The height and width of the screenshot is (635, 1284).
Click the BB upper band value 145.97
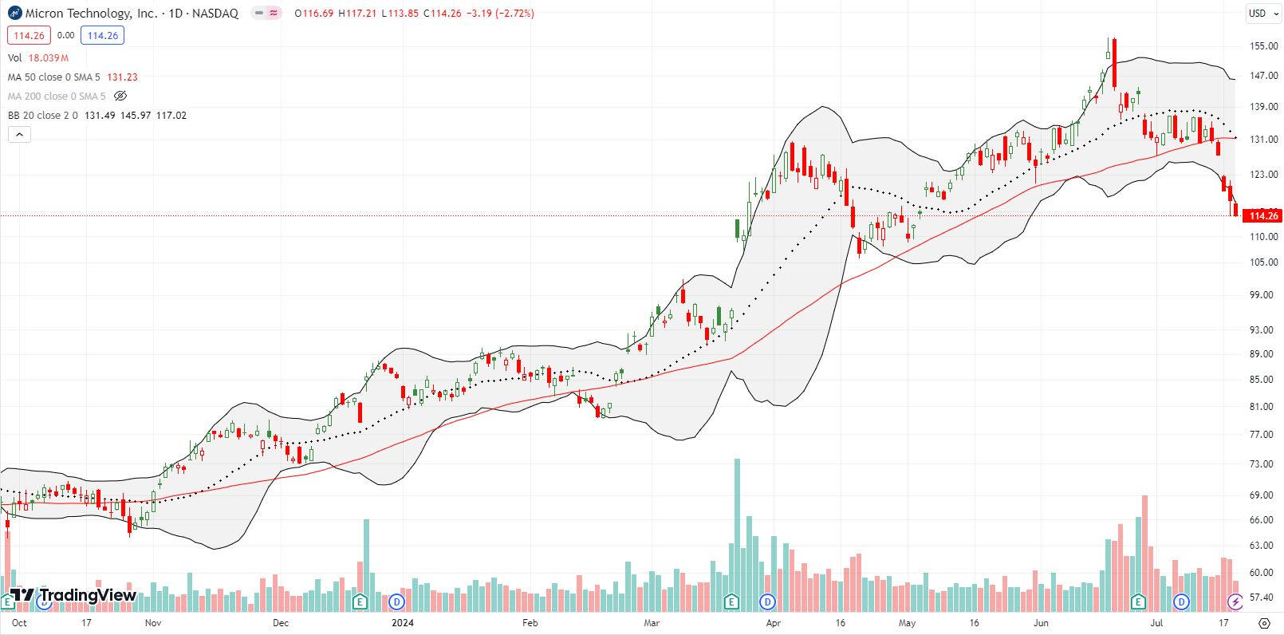pos(136,116)
